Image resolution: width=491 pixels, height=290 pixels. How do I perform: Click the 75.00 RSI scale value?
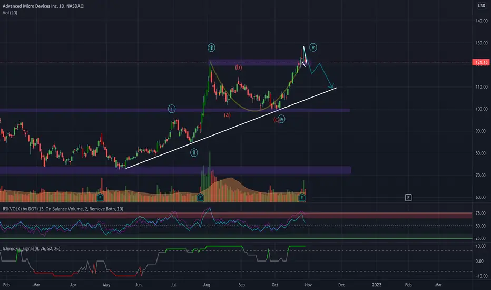point(480,213)
